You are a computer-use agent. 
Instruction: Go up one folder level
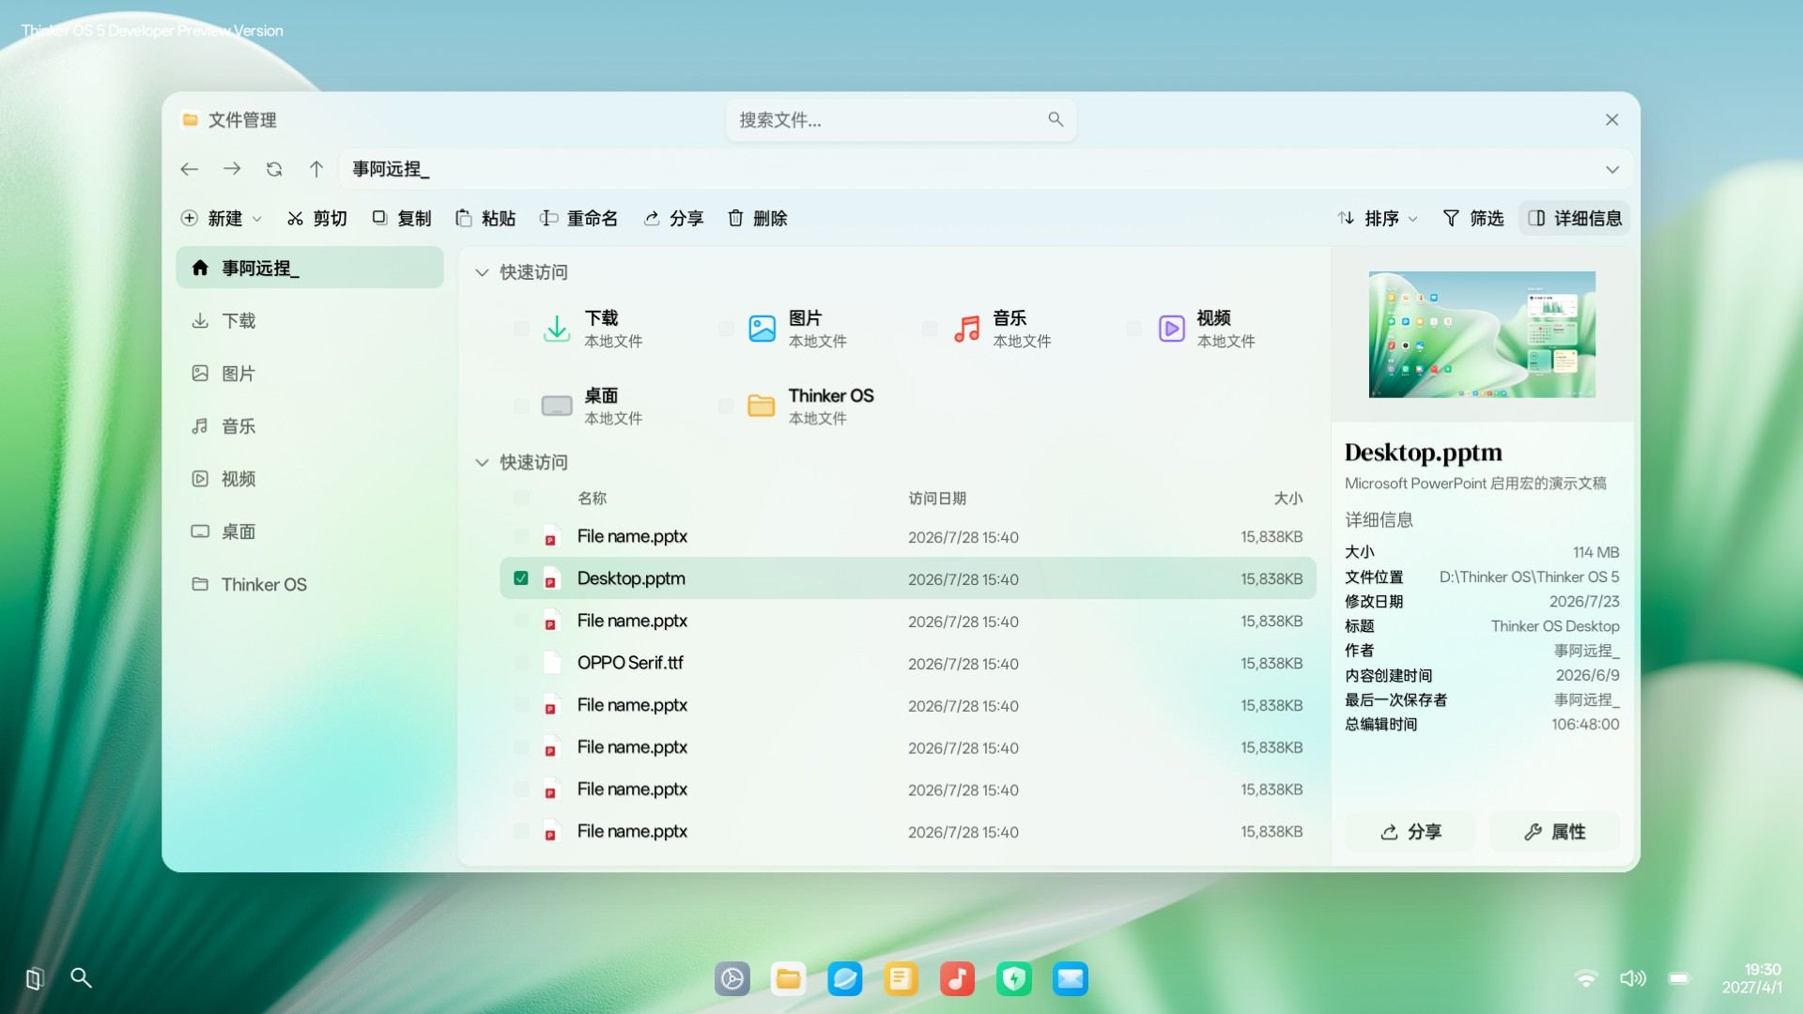pos(316,169)
